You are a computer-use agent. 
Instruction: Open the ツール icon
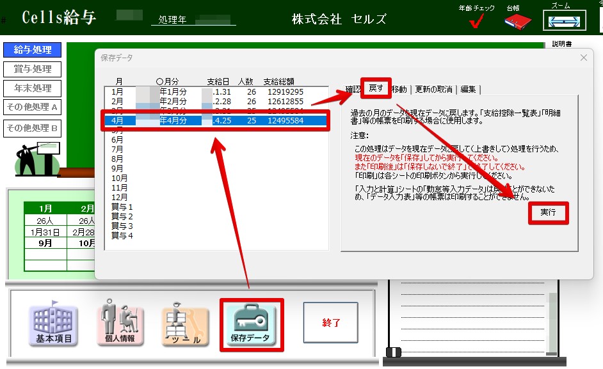(185, 324)
